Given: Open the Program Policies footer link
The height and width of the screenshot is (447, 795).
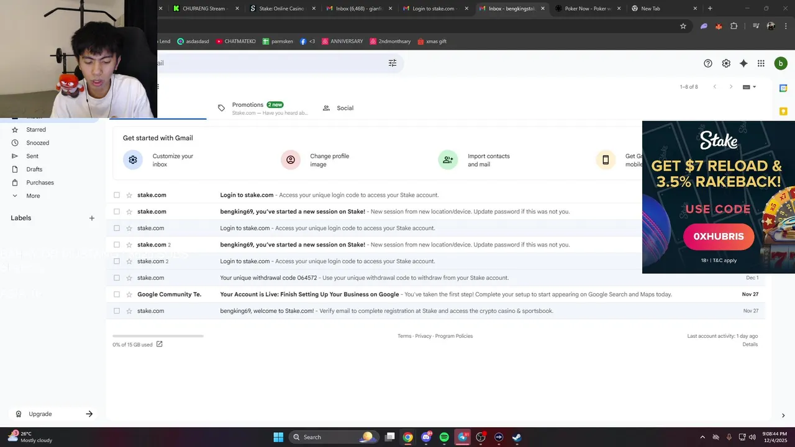Looking at the screenshot, I should pyautogui.click(x=454, y=336).
